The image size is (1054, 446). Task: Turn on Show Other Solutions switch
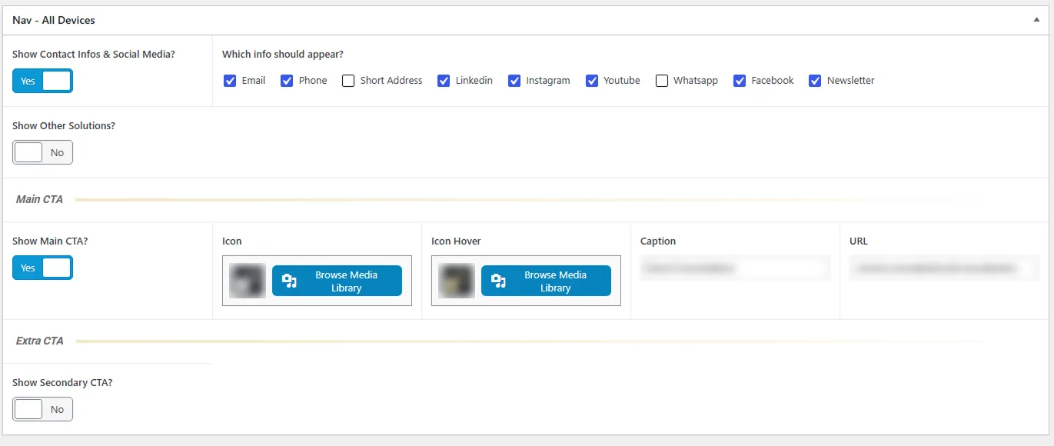42,152
